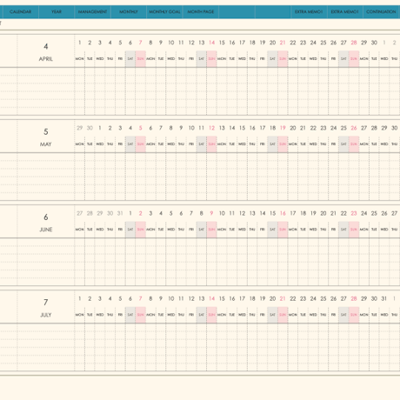
Task: Click month number 4 above APRIL
Action: [x=46, y=46]
